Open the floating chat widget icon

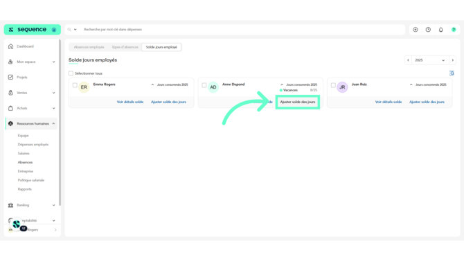pos(17,224)
